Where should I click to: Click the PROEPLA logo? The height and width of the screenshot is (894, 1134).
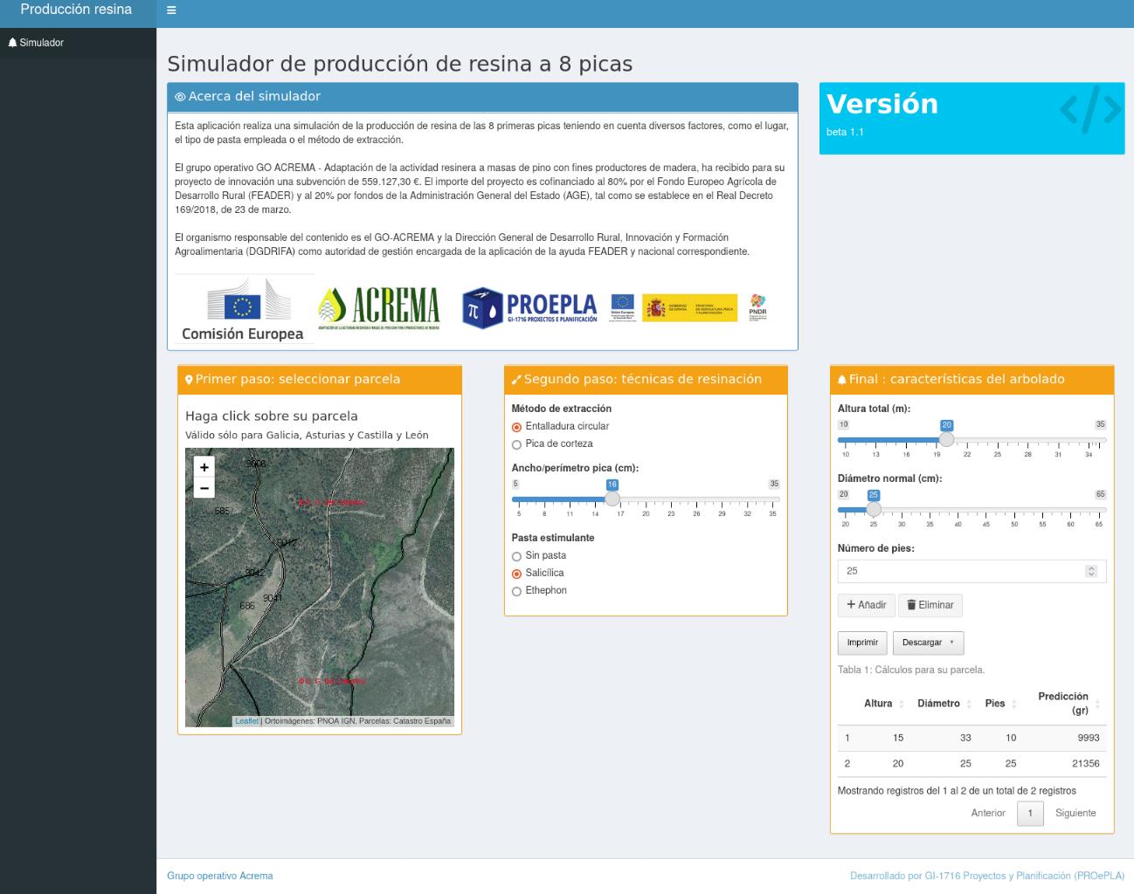(x=529, y=307)
